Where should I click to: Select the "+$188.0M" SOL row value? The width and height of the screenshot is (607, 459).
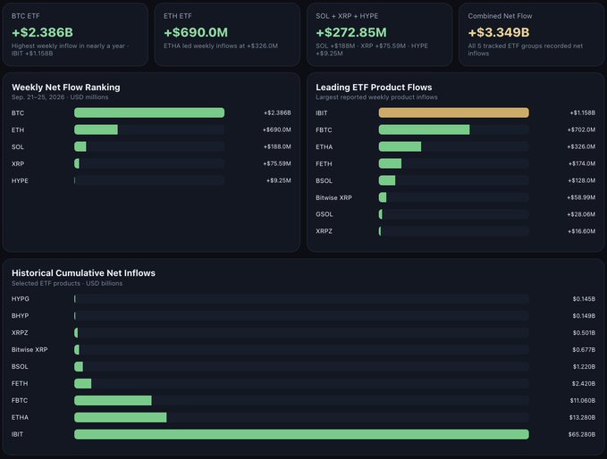coord(277,146)
